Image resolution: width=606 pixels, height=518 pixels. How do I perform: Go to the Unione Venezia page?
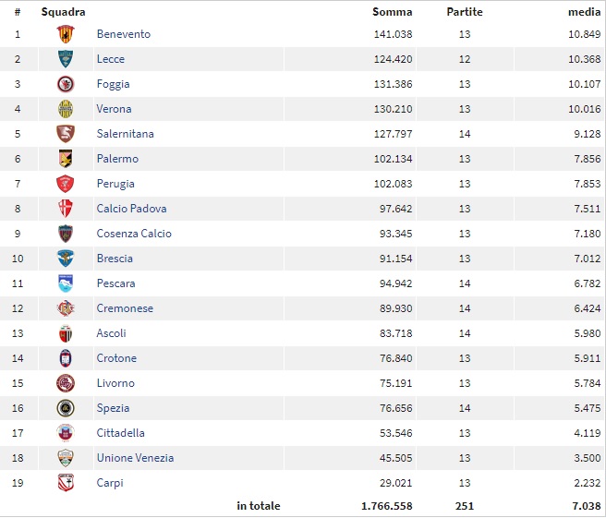click(135, 458)
